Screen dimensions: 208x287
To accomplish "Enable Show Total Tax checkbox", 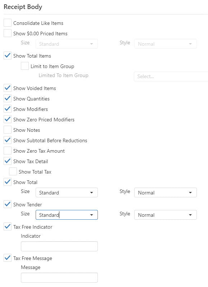I will (x=13, y=171).
